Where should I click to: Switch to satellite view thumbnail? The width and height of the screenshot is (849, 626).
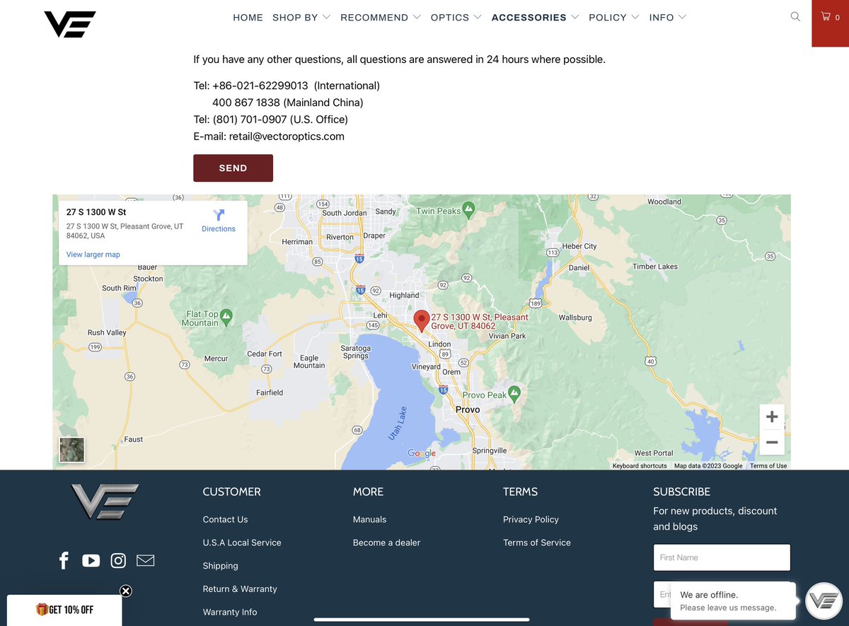(71, 450)
